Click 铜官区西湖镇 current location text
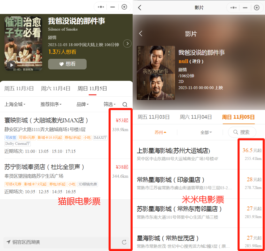265x251 pixels. click(x=26, y=242)
